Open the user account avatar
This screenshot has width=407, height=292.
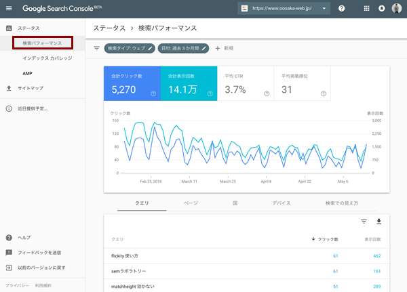[396, 8]
